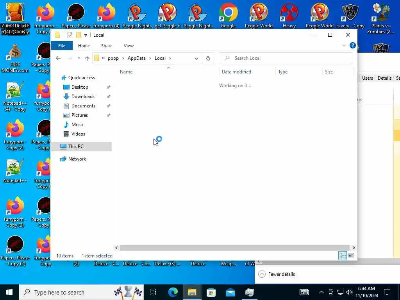Viewport: 400px width, 300px height.
Task: Open Downloads in navigation pane
Action: (83, 96)
